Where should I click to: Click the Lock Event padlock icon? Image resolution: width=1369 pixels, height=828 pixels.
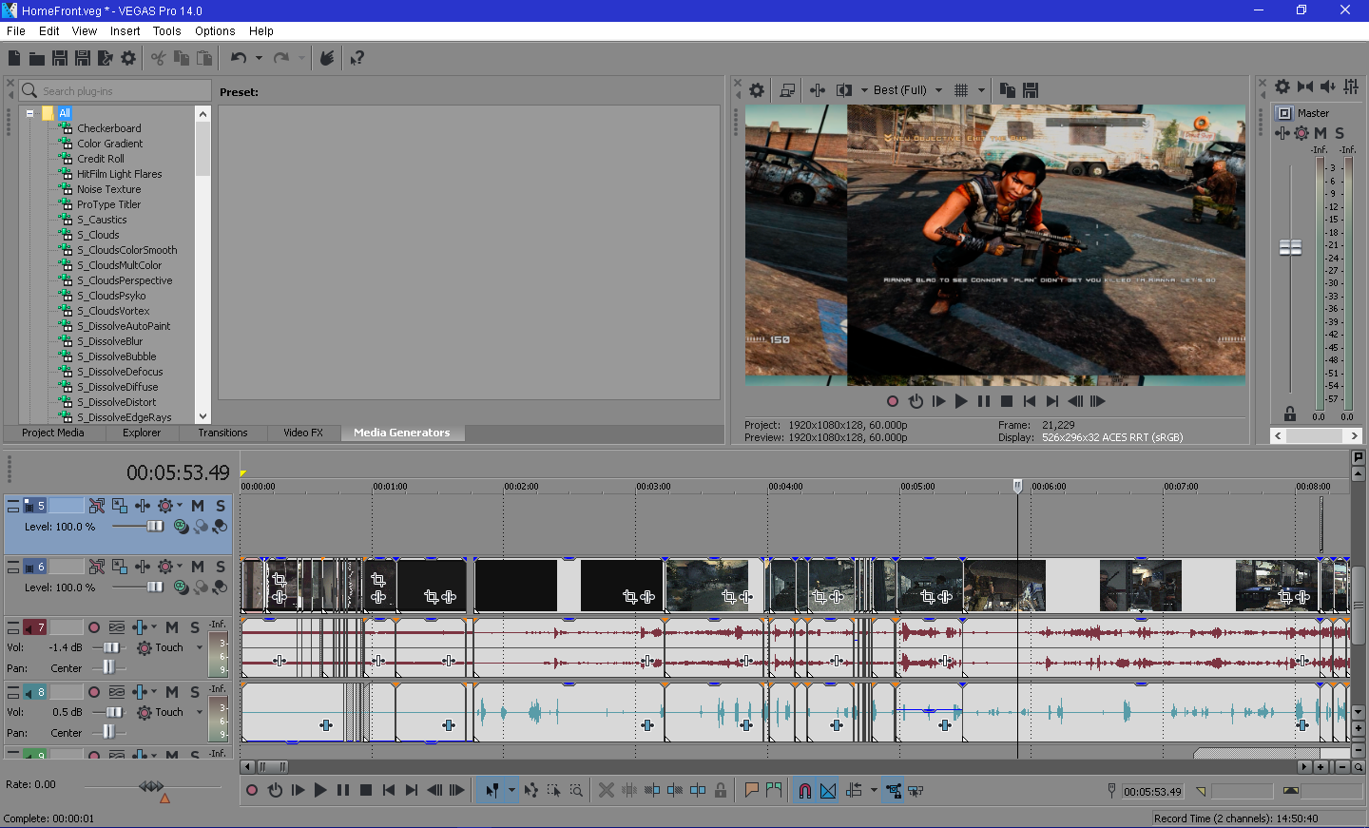tap(721, 790)
